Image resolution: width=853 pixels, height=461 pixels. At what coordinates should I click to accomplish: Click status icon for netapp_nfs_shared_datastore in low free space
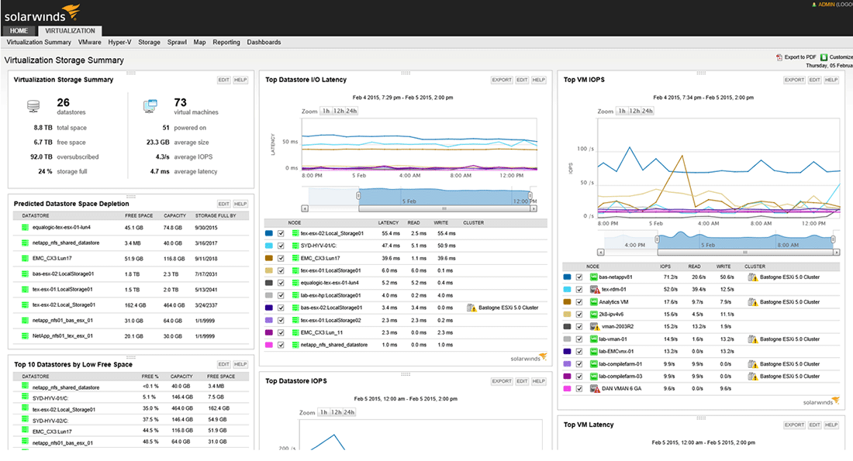[25, 386]
